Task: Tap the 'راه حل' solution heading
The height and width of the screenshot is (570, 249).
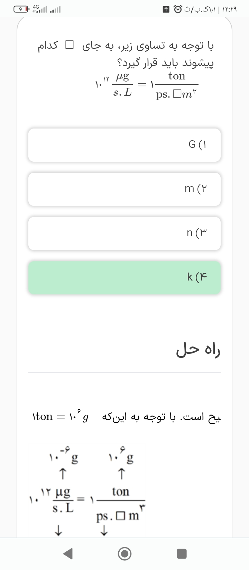Action: tap(198, 350)
